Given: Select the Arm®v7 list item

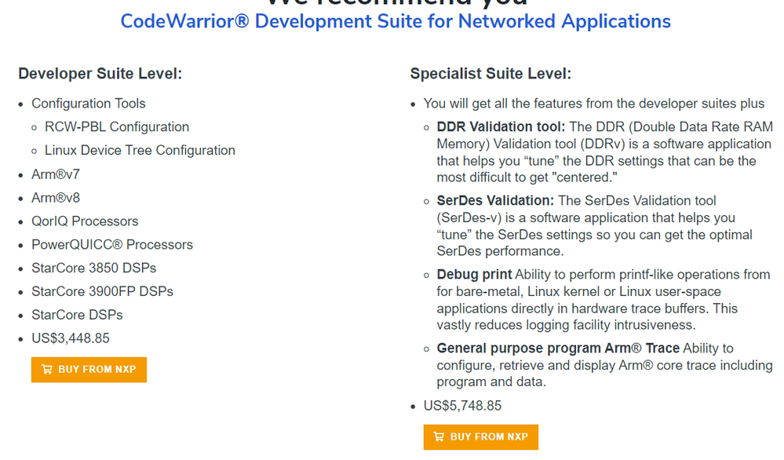Looking at the screenshot, I should pyautogui.click(x=56, y=173).
